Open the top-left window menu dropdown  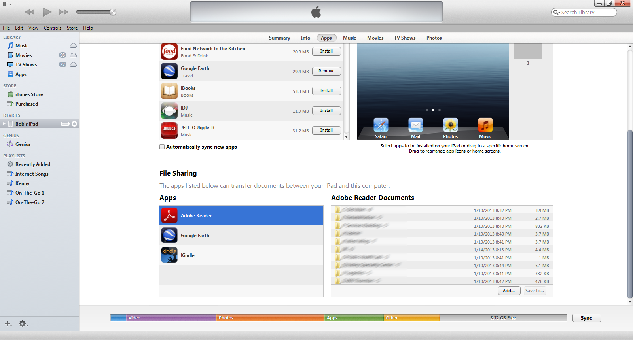(x=8, y=4)
